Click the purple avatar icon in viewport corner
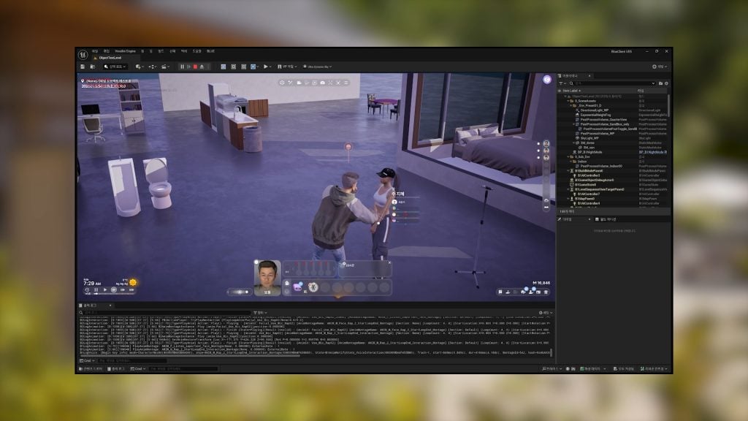 [x=547, y=79]
